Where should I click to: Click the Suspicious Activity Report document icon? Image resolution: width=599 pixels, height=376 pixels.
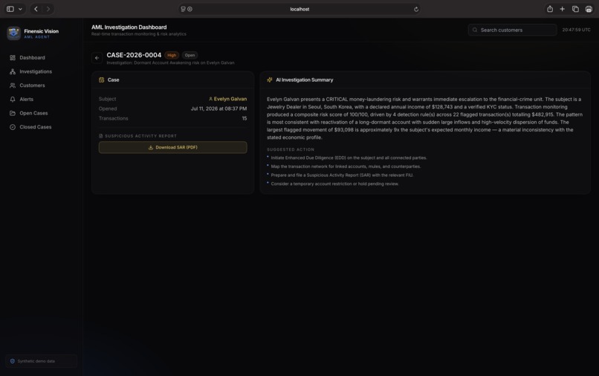pos(101,136)
